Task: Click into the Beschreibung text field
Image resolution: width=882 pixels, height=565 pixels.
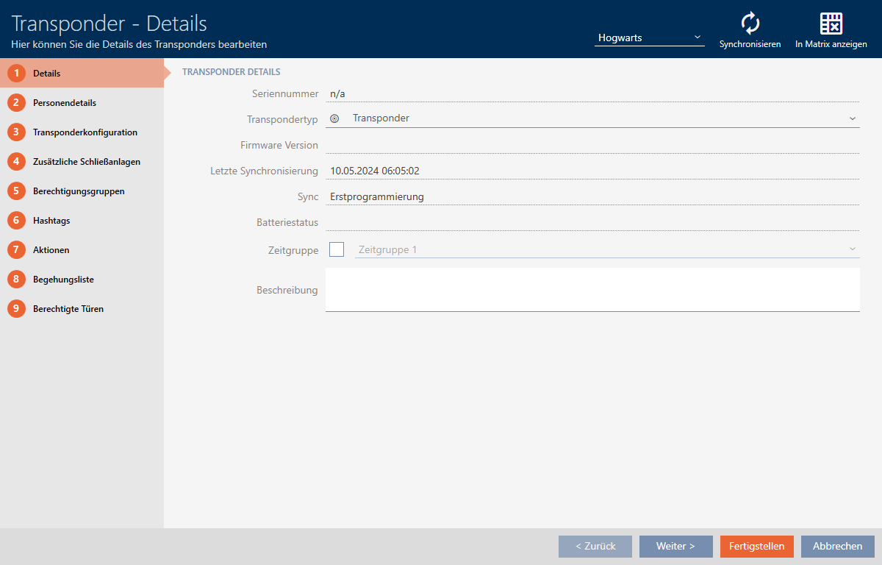Action: [x=592, y=289]
